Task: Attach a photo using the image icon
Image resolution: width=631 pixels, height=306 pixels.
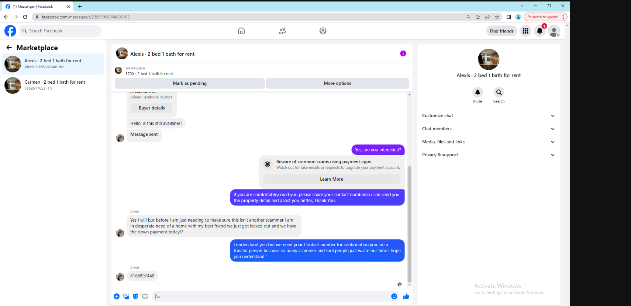Action: pos(126,296)
